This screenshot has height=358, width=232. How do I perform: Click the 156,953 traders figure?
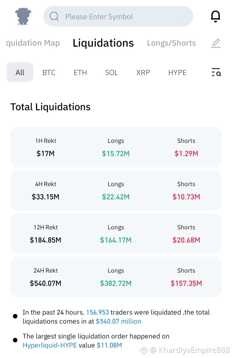tap(98, 312)
